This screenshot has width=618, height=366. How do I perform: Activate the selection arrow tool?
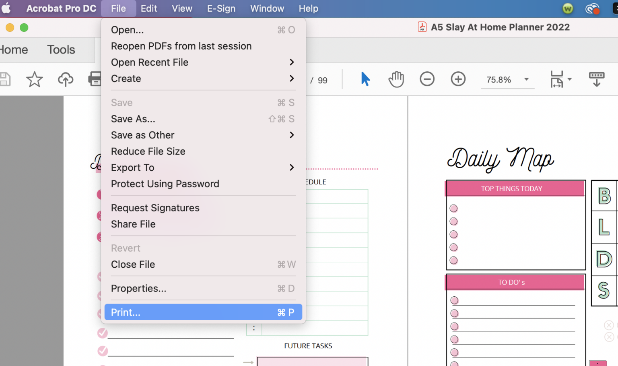[x=365, y=79]
